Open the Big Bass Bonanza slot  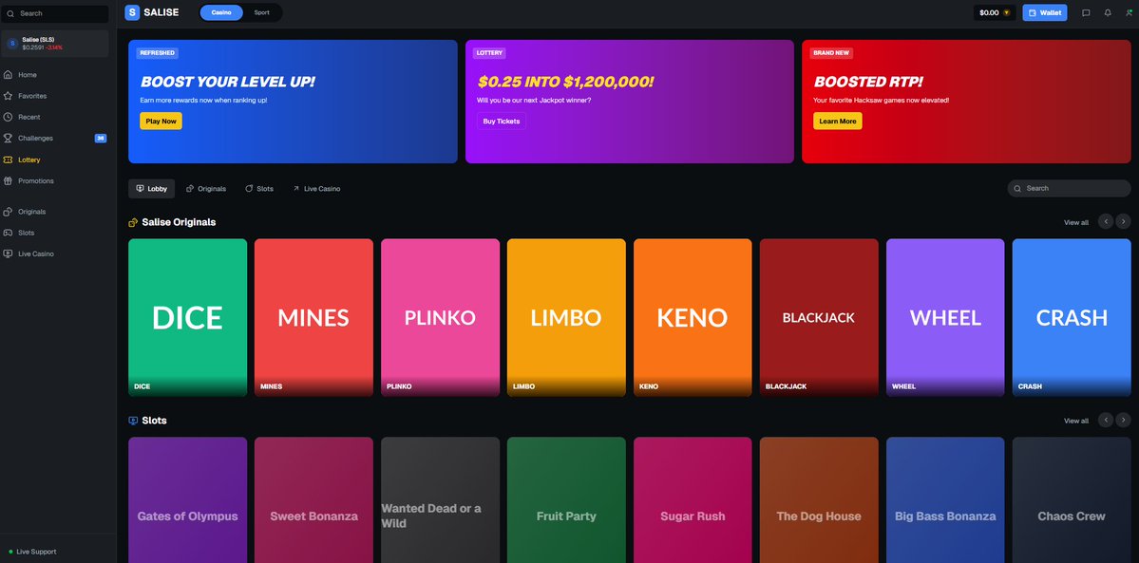click(x=945, y=499)
